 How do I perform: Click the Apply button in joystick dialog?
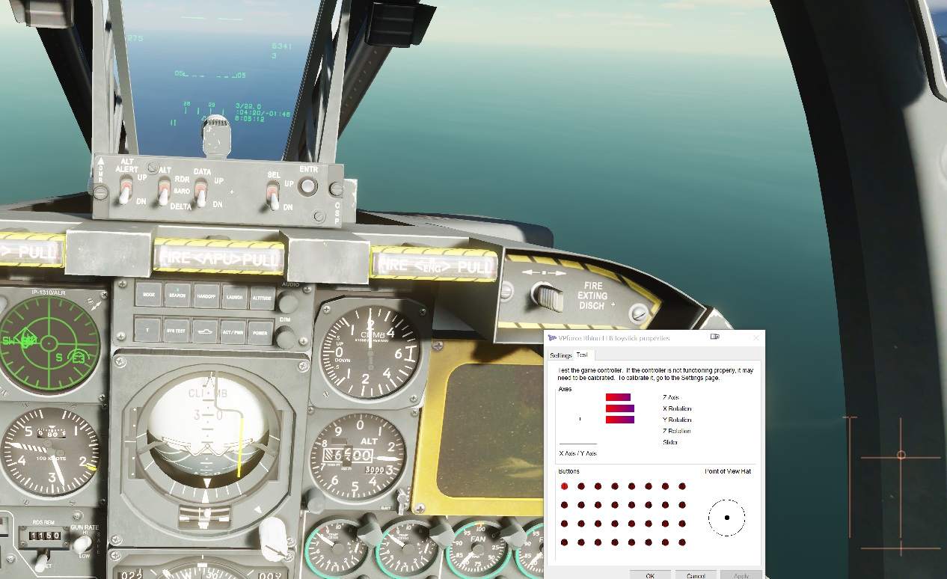[741, 575]
